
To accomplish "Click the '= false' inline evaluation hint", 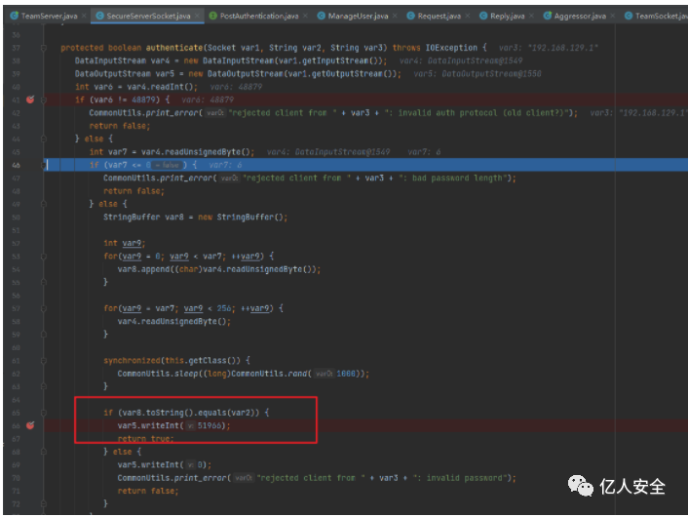I will click(167, 165).
